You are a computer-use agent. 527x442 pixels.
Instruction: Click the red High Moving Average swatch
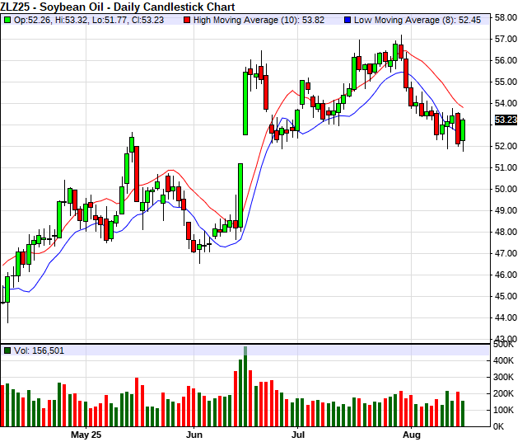(187, 20)
